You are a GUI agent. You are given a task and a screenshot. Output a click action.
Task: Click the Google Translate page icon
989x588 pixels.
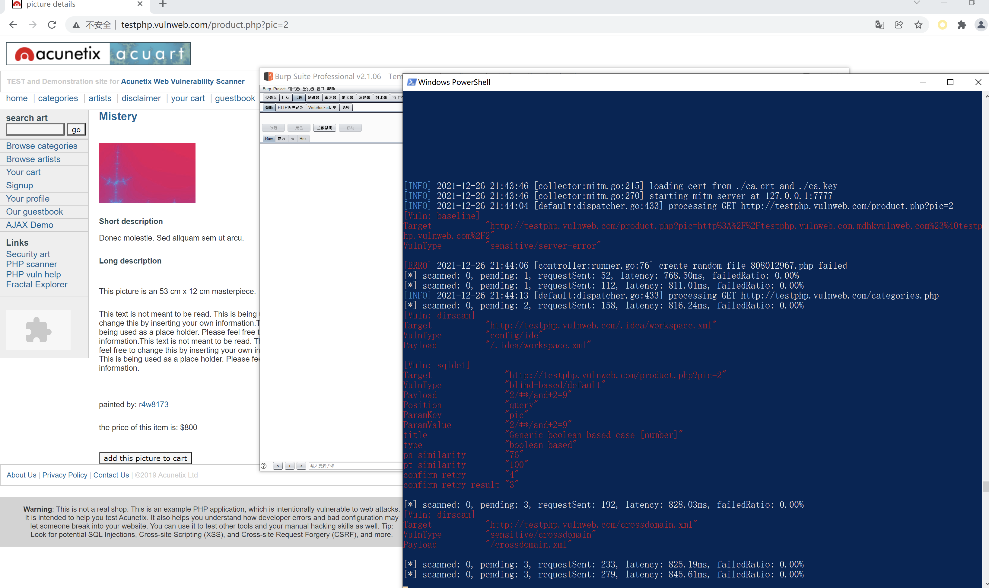click(x=879, y=25)
